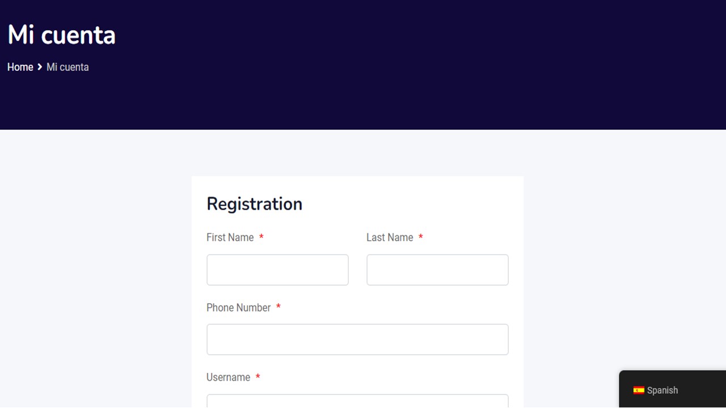Focus the Username input field
726x408 pixels.
pos(357,402)
